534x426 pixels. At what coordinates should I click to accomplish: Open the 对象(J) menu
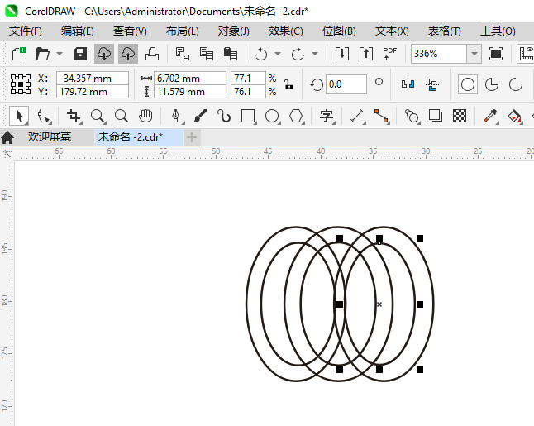click(234, 31)
